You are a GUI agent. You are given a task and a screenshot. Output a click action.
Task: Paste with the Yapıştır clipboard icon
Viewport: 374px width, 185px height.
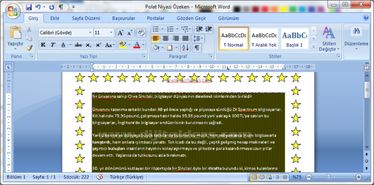15,32
